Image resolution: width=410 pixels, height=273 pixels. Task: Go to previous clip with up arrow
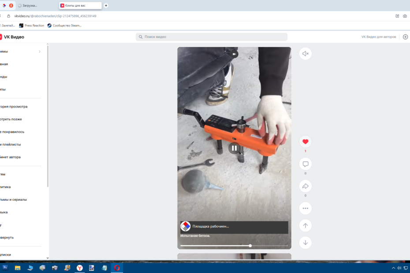[305, 225]
